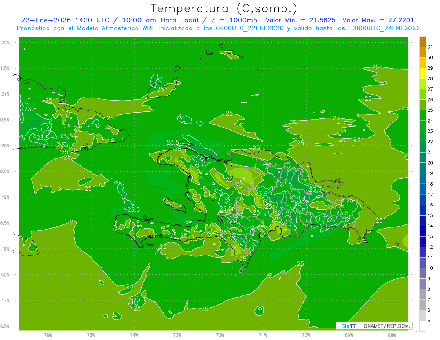Click the colorbar swatch between 22 and 23
The image size is (440, 340).
[423, 136]
